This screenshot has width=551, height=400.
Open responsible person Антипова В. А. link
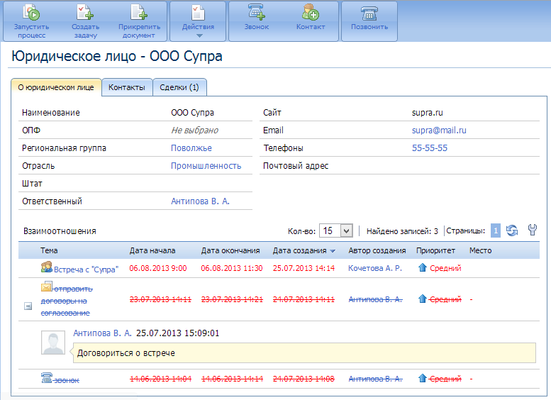200,201
